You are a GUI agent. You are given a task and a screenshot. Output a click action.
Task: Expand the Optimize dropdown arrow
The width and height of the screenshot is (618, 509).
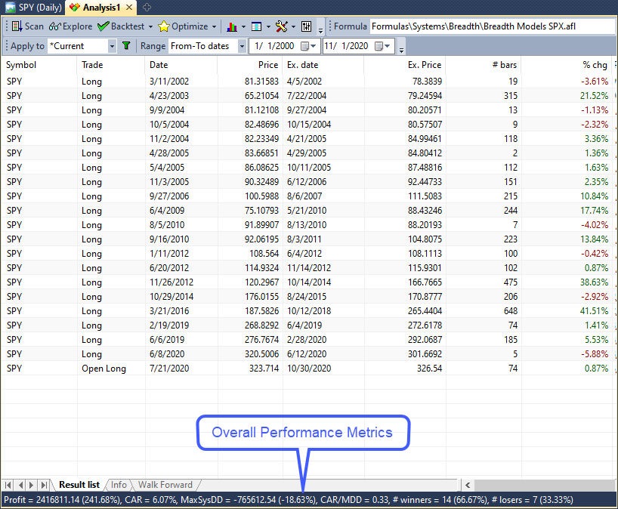[x=214, y=26]
